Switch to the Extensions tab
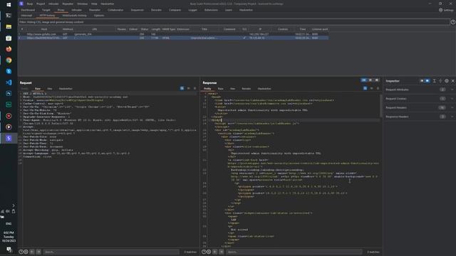This screenshot has width=456, height=256. pos(211,10)
